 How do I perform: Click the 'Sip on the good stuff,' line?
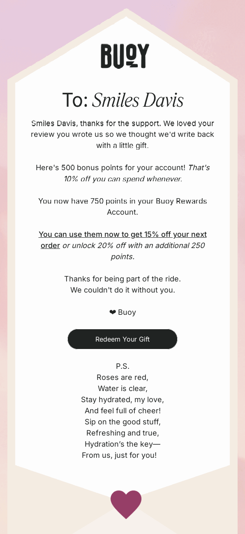(122, 422)
